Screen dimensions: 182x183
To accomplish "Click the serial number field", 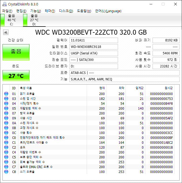I will point(93,47).
